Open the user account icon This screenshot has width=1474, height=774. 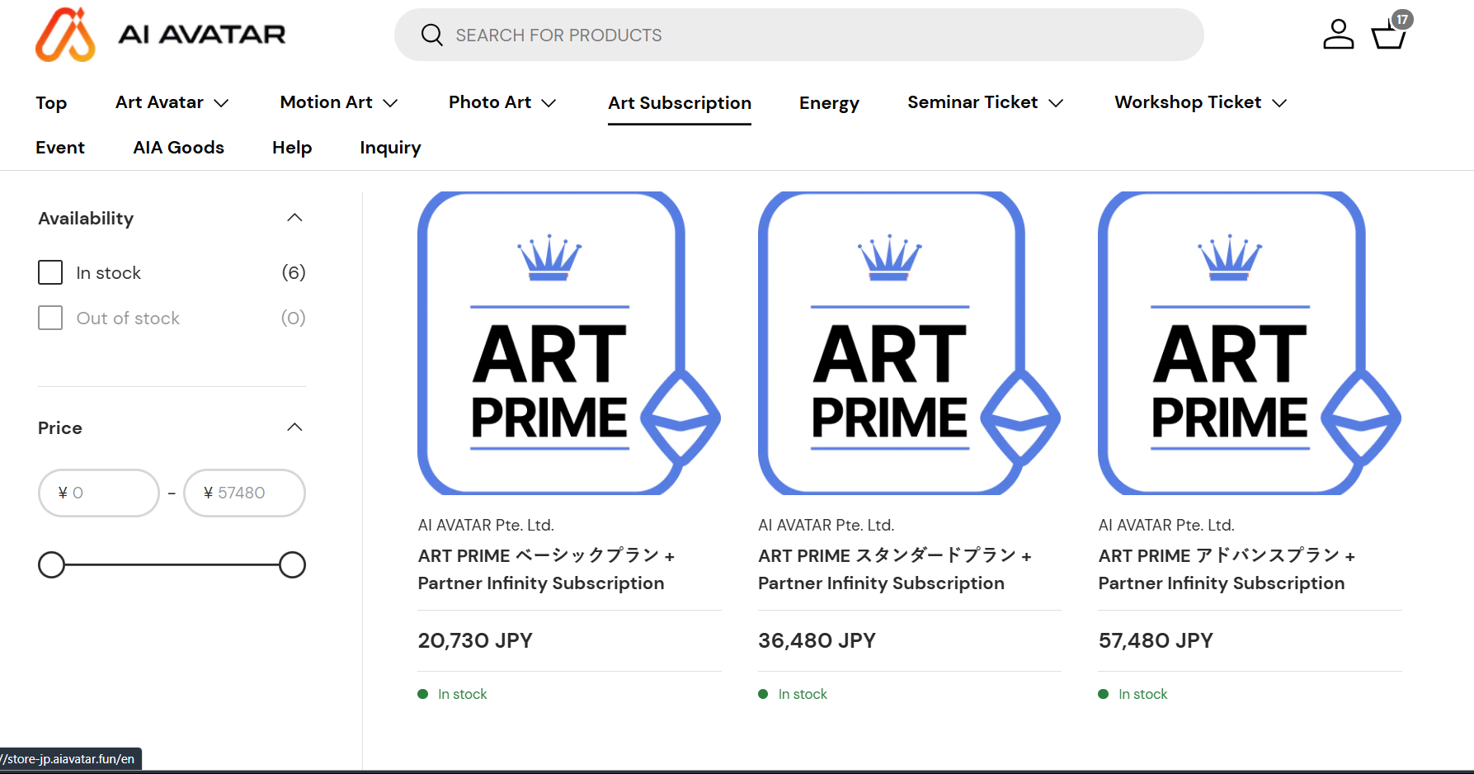[1338, 35]
